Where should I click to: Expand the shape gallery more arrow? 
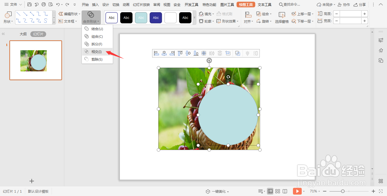[54, 22]
